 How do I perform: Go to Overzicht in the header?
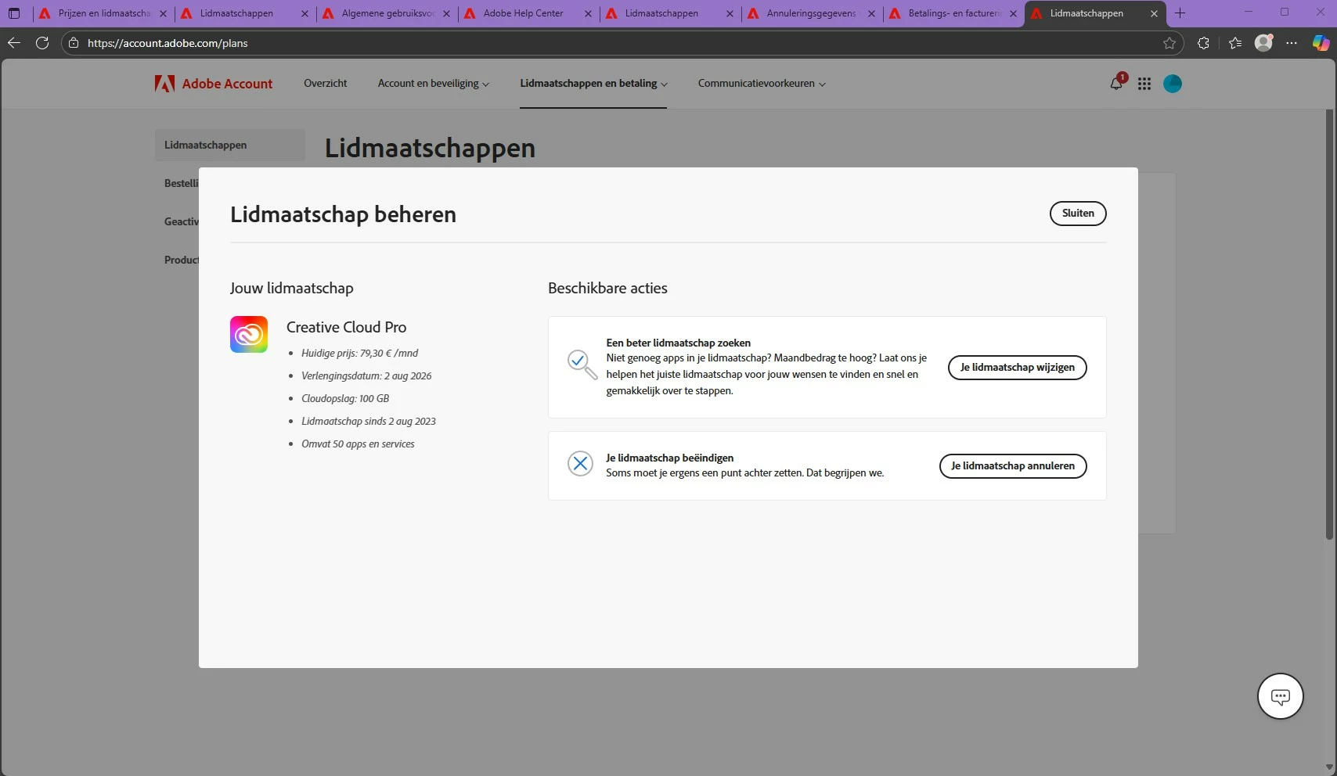coord(326,84)
